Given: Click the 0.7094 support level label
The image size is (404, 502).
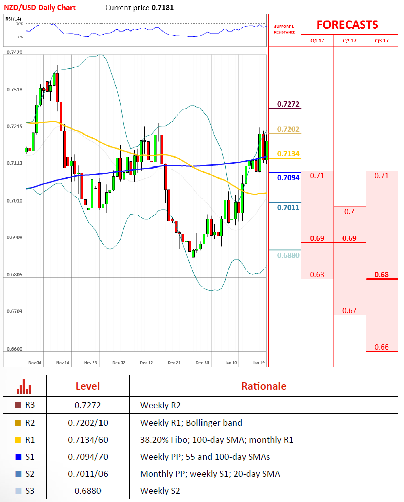Looking at the screenshot, I should coord(288,178).
